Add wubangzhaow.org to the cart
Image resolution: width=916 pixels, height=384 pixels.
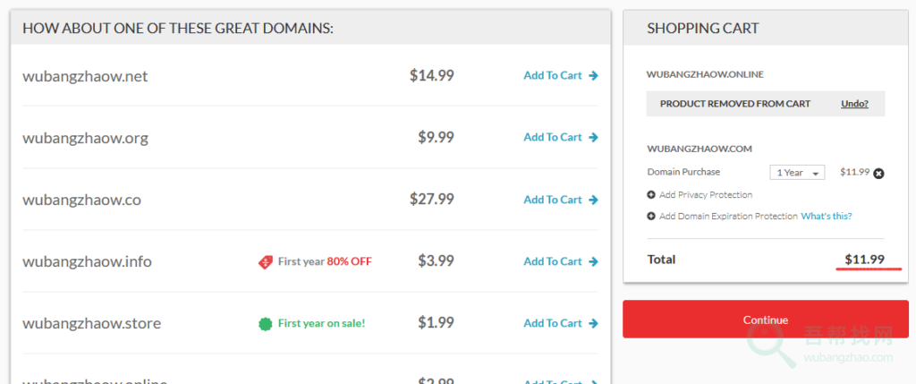pos(553,138)
